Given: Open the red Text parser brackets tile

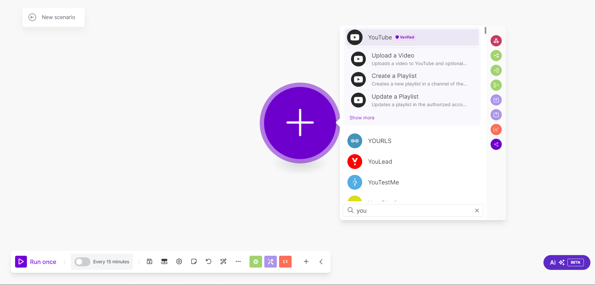Looking at the screenshot, I should pyautogui.click(x=285, y=262).
